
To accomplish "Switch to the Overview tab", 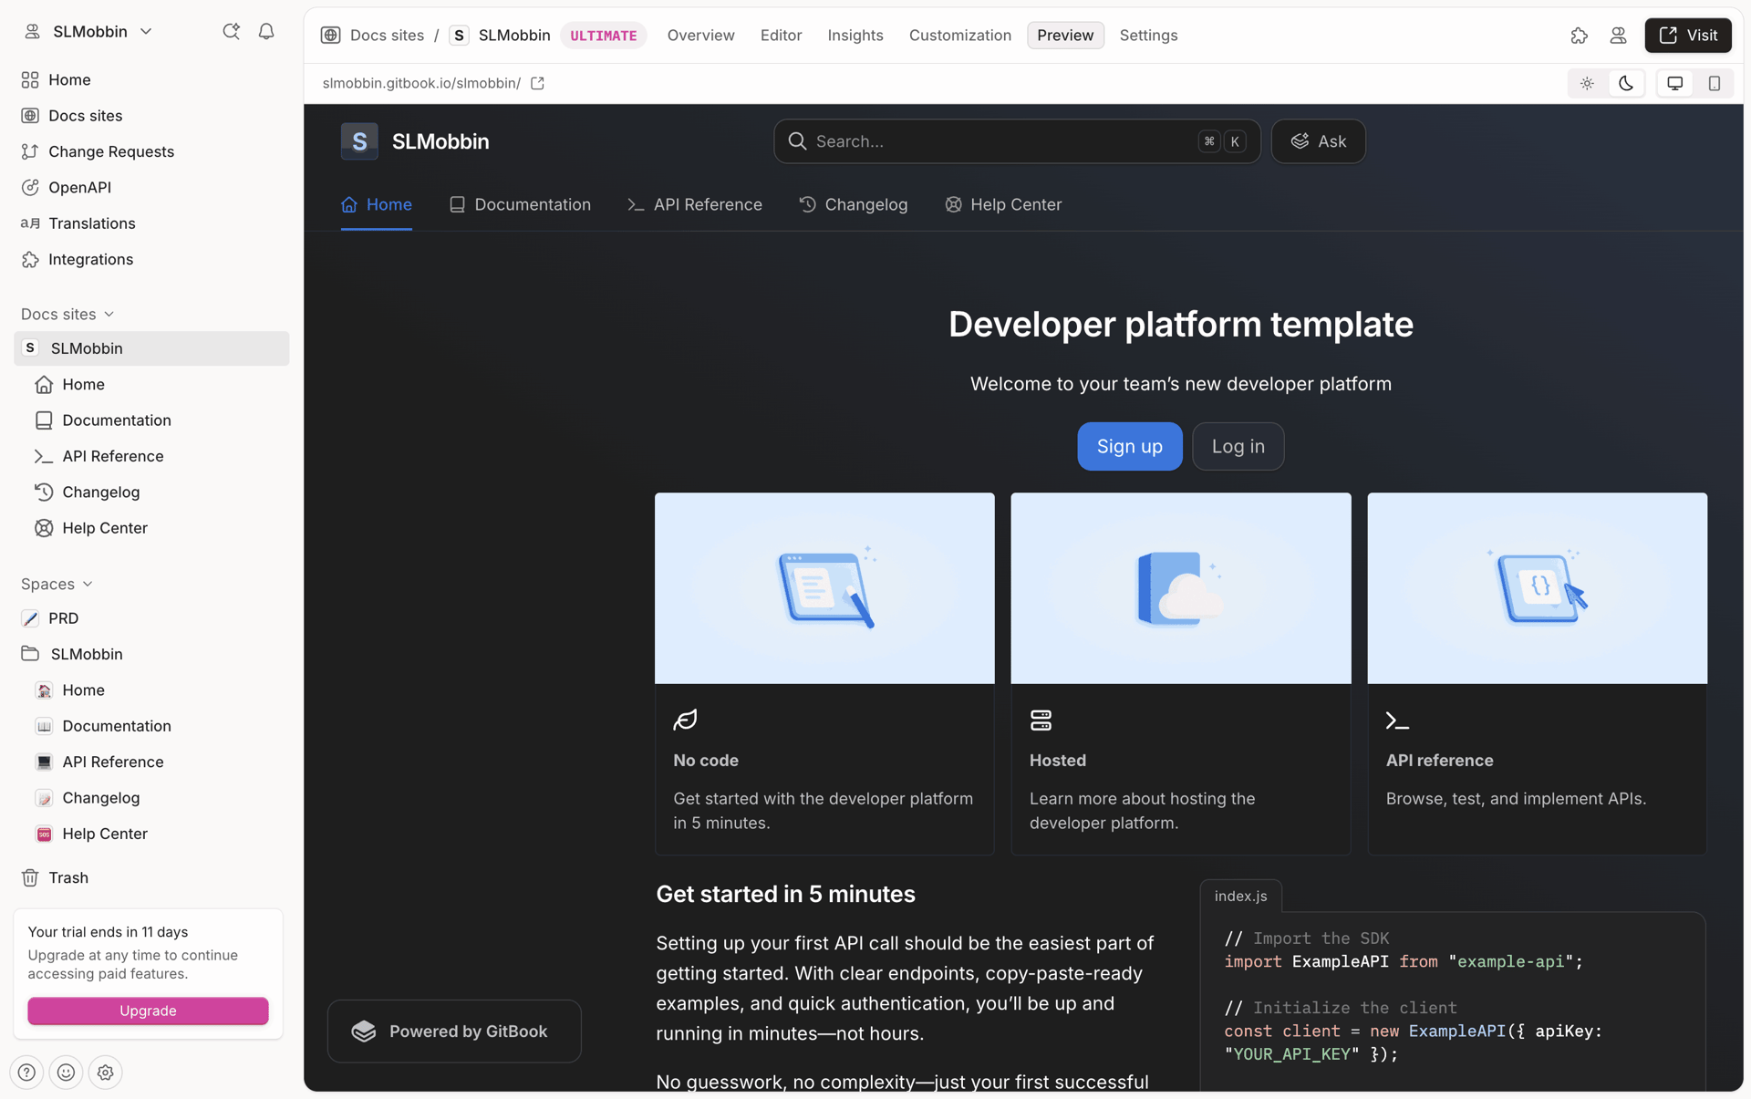I will click(700, 36).
